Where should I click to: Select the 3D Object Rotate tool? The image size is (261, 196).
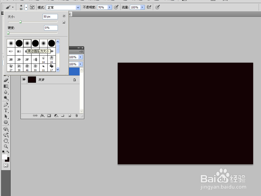coord(6,129)
